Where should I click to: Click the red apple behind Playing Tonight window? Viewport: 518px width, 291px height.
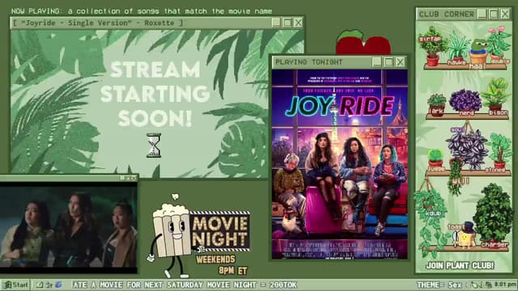pyautogui.click(x=363, y=42)
